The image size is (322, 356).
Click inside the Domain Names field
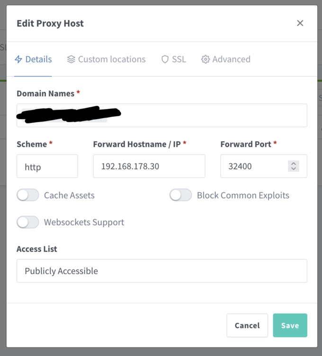[x=162, y=115]
